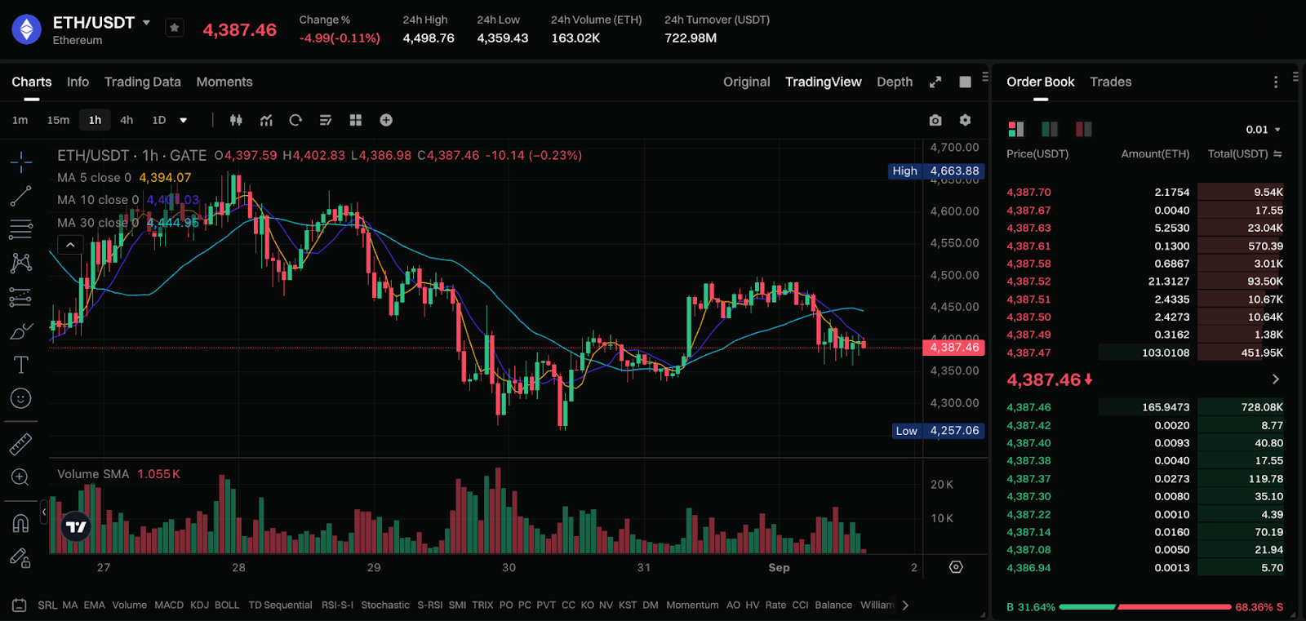Image resolution: width=1306 pixels, height=621 pixels.
Task: Select the brush drawing tool
Action: coord(21,331)
